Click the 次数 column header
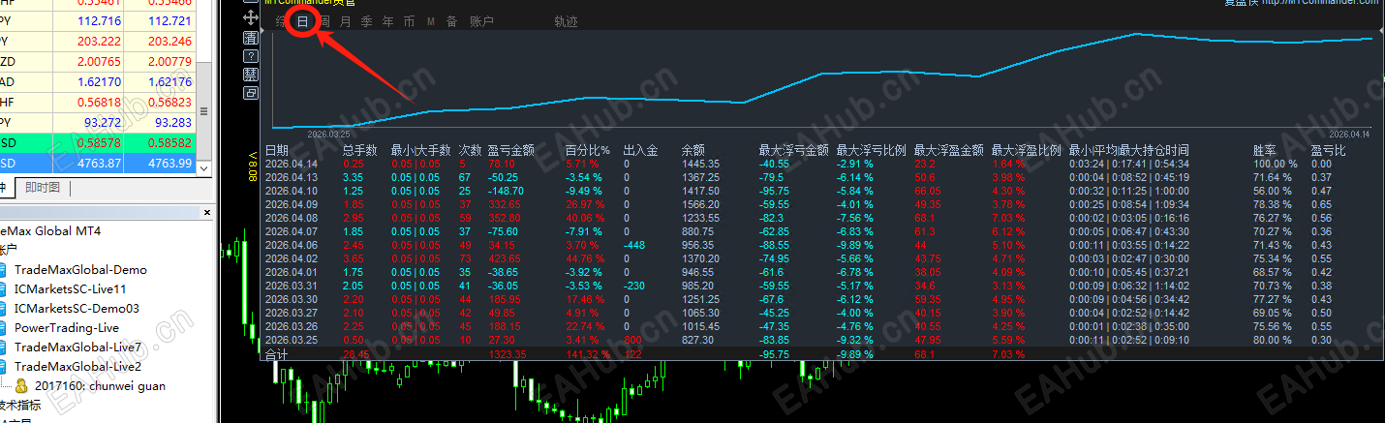Viewport: 1385px width, 423px height. pyautogui.click(x=470, y=151)
